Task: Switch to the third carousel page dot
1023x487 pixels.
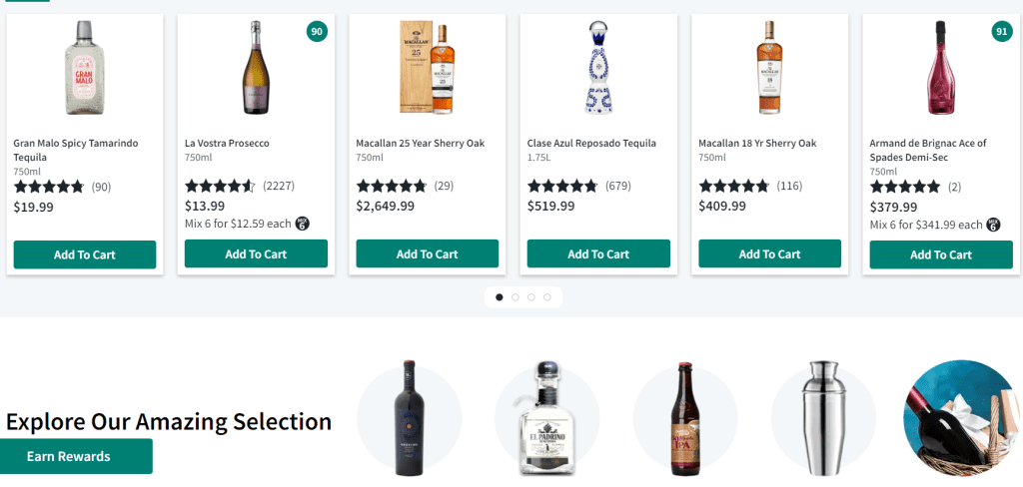Action: tap(531, 297)
